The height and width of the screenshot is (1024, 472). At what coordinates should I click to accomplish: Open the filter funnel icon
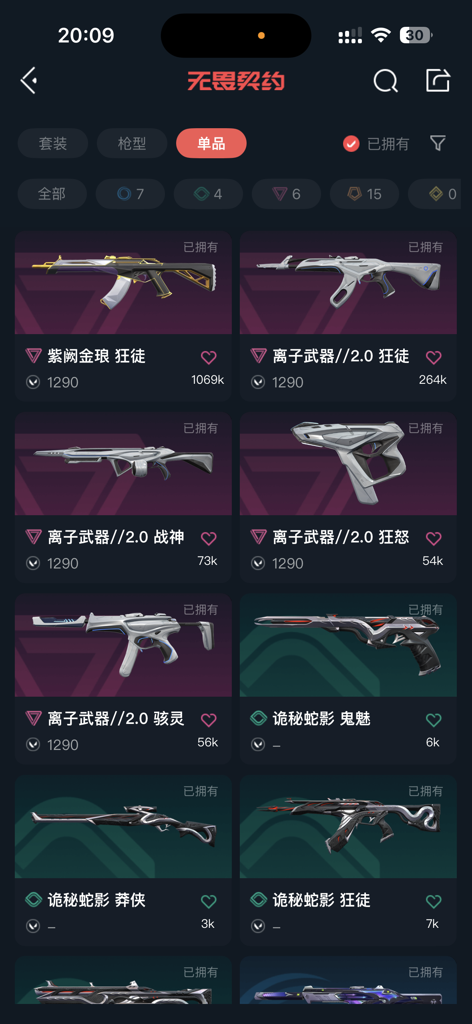coord(438,143)
